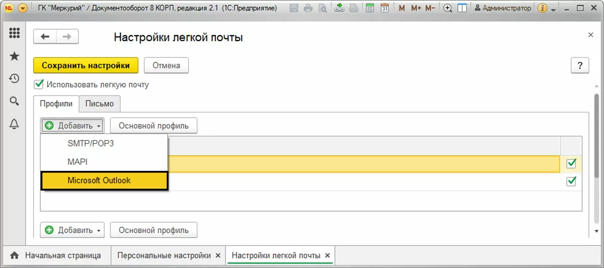Click the zoom magnifier toolbar icon
This screenshot has width=604, height=268.
[x=447, y=8]
